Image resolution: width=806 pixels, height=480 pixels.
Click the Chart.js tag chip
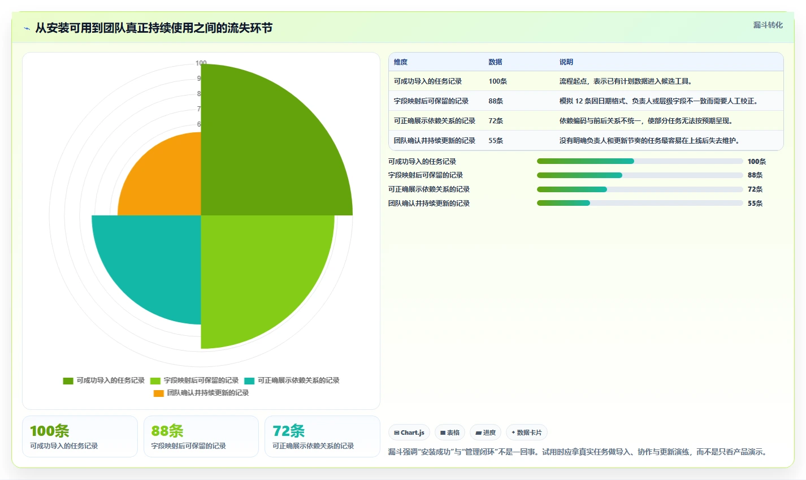(x=409, y=433)
